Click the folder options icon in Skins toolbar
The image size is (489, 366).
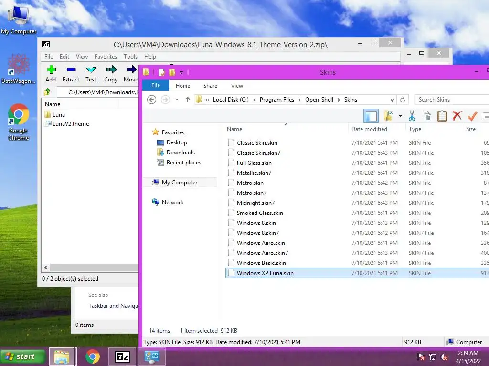pos(389,116)
